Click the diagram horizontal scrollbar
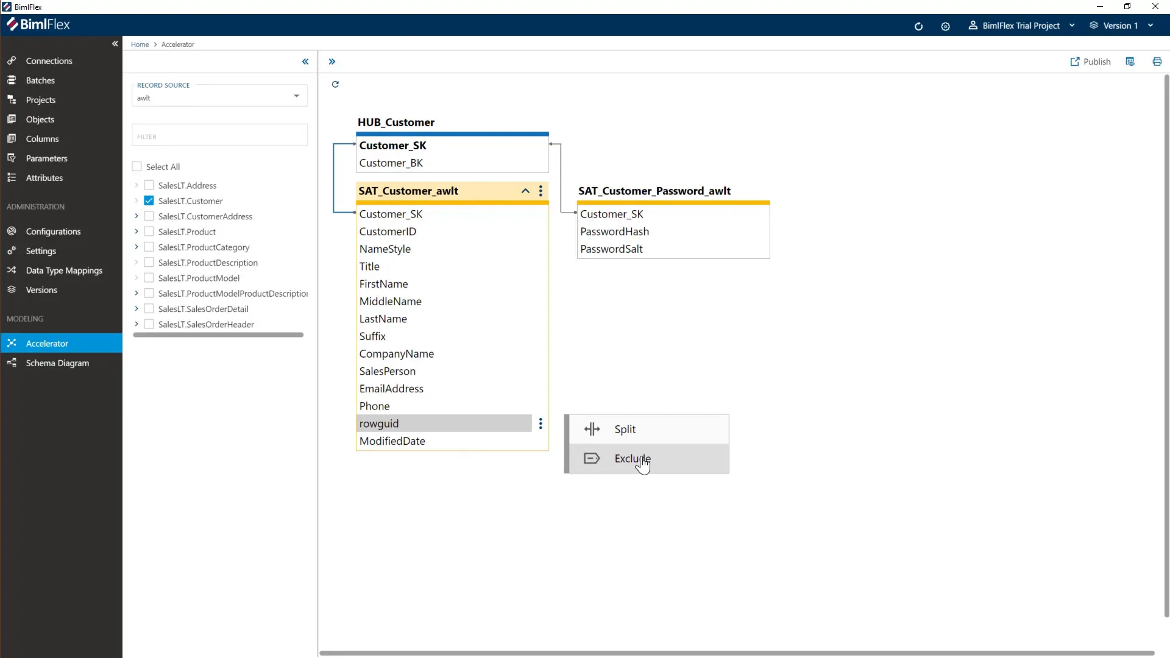1170x658 pixels. 737,653
